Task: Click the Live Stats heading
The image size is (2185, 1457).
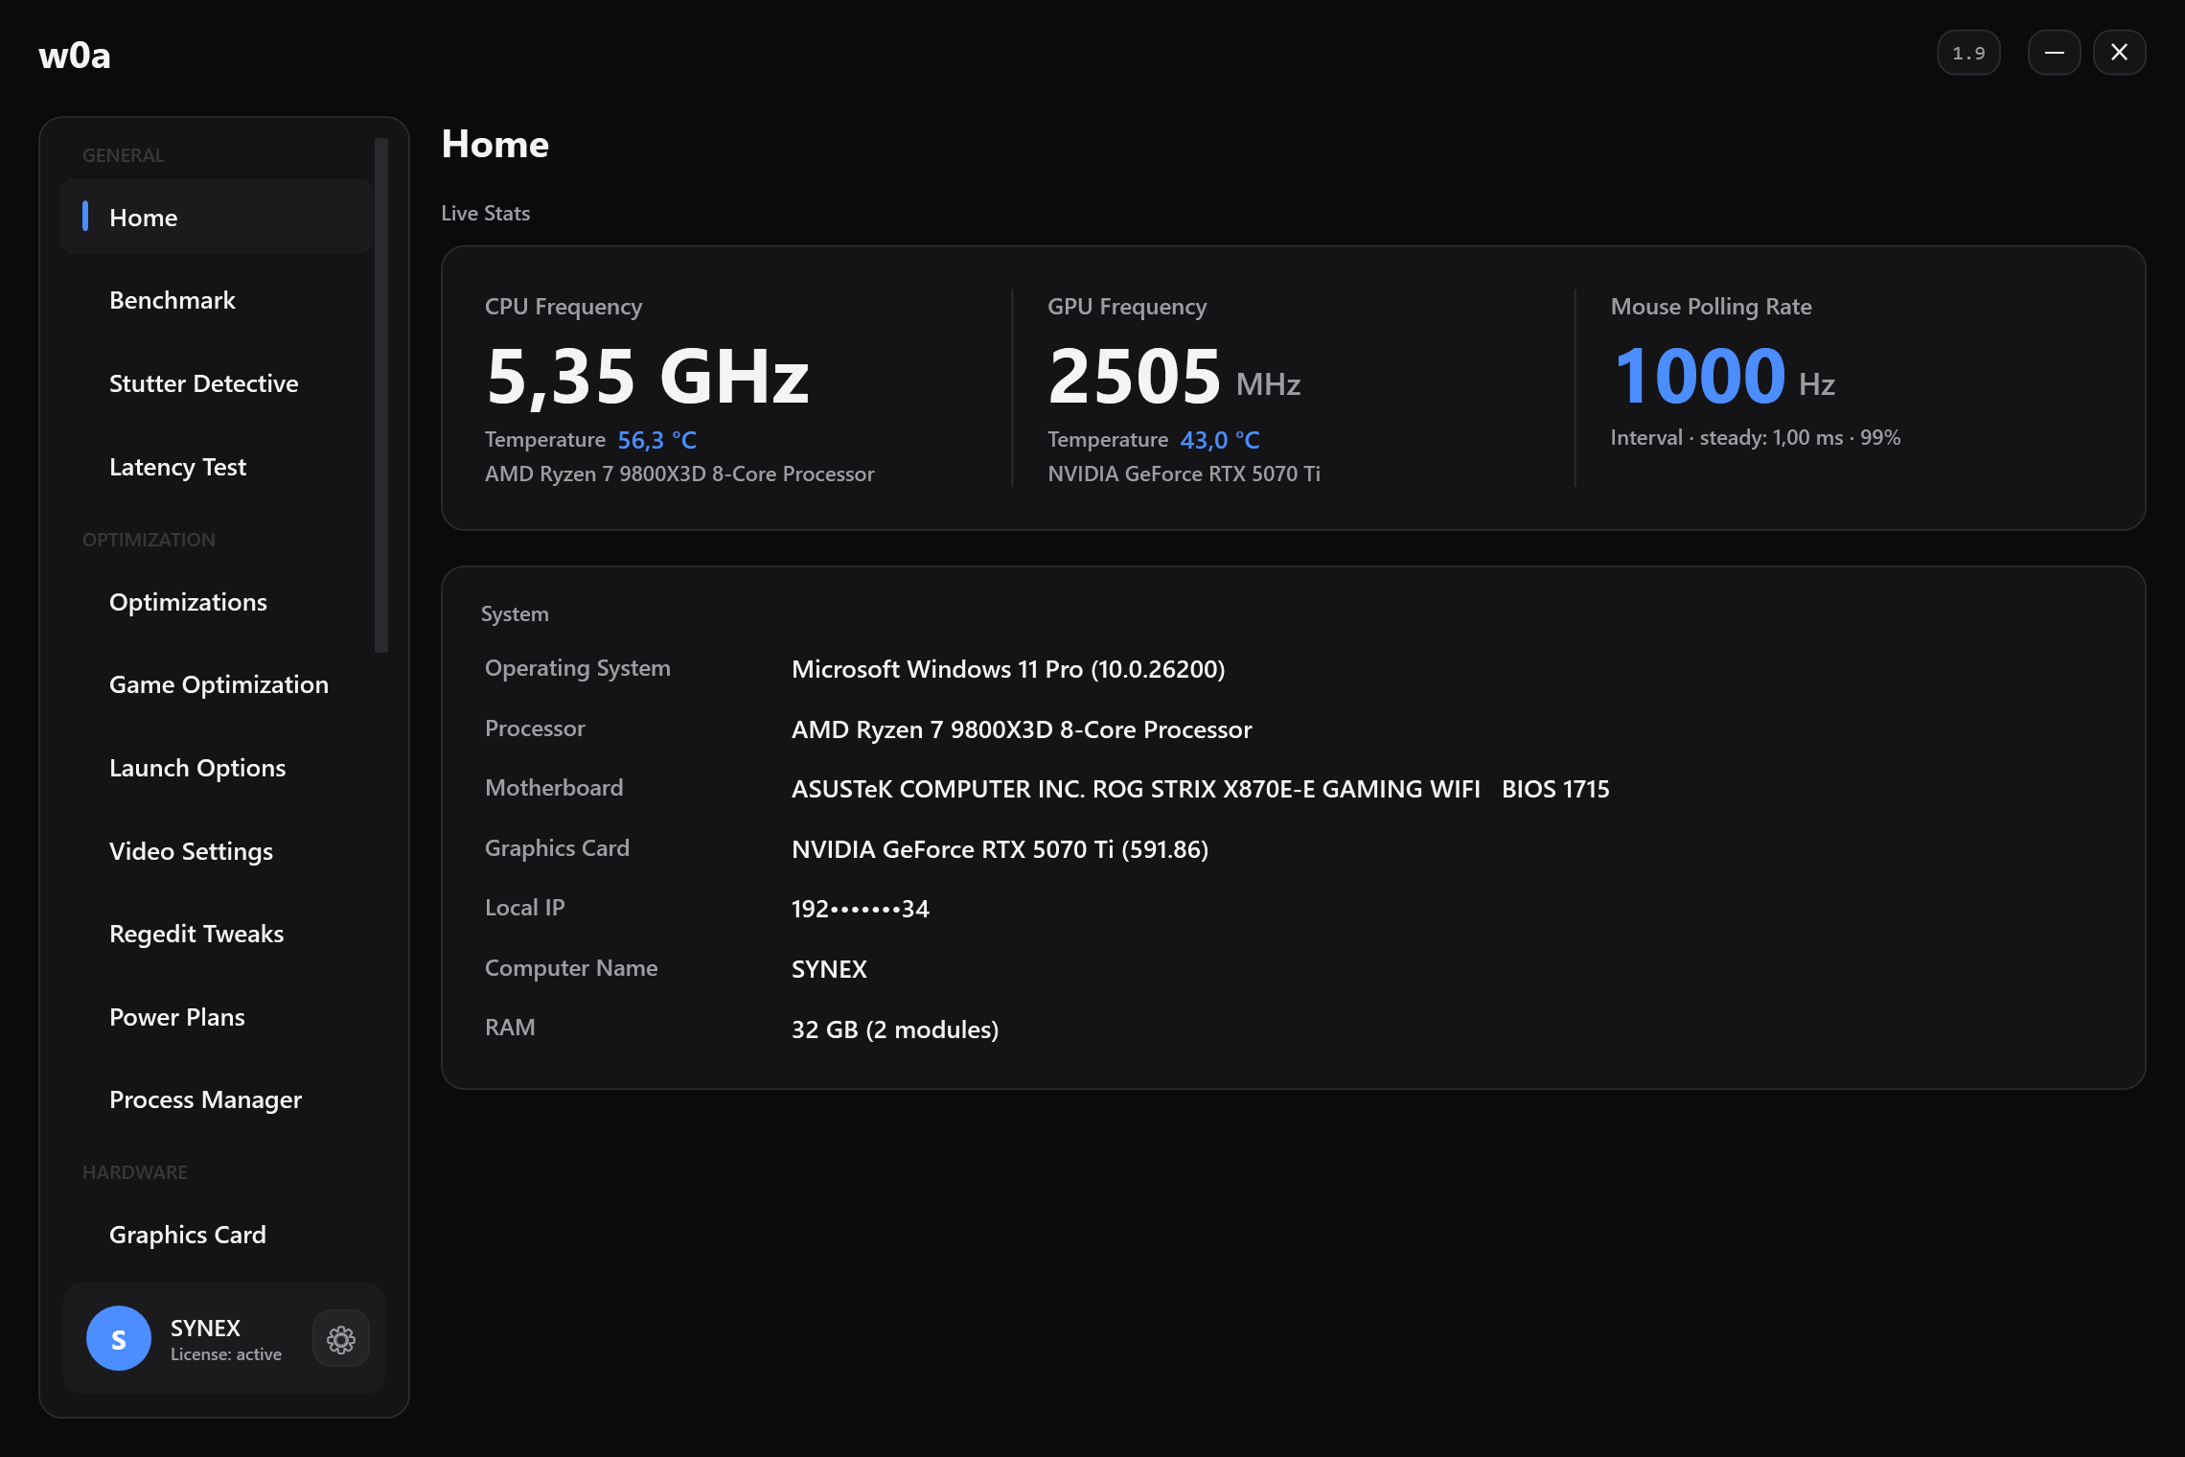Action: click(485, 213)
